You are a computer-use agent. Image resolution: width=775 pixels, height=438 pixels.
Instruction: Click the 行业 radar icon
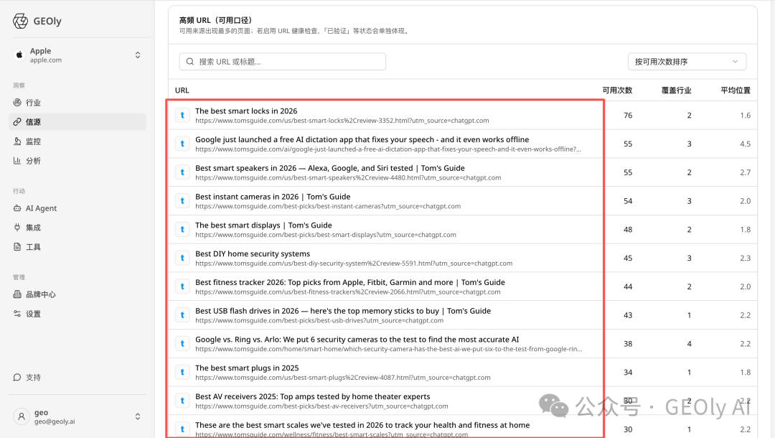17,103
